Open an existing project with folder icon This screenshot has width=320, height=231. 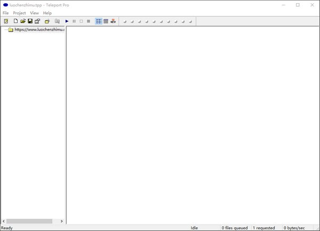click(x=23, y=21)
